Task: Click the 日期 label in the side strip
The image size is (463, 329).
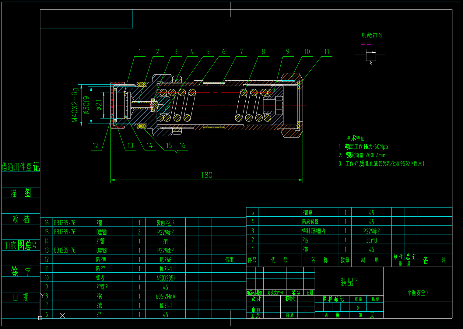Action: (21, 297)
